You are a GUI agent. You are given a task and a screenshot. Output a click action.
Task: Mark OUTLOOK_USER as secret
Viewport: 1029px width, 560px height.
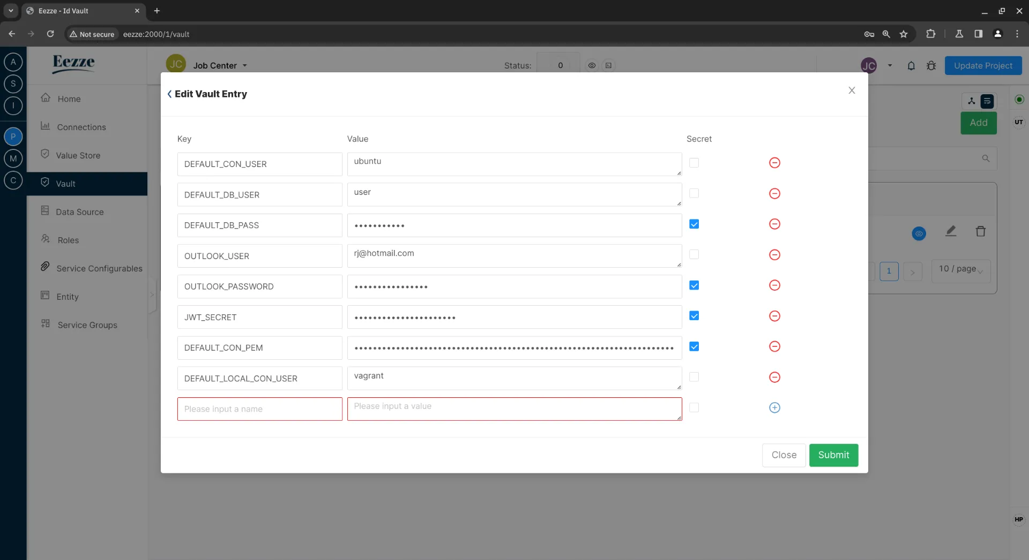(694, 255)
